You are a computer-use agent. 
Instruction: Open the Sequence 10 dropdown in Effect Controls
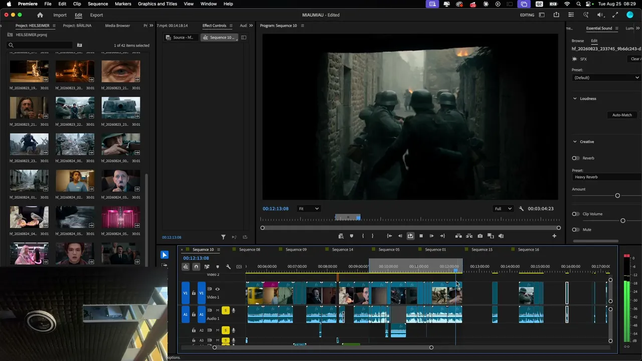point(219,38)
